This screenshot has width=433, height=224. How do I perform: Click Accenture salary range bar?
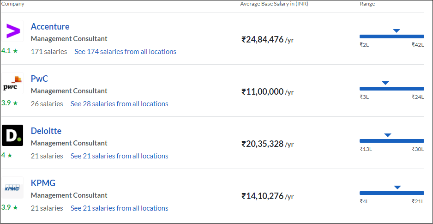pos(391,36)
